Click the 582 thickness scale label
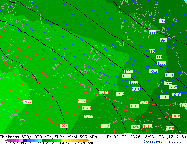Viewport: 187px width, 144px height. click(76, 143)
